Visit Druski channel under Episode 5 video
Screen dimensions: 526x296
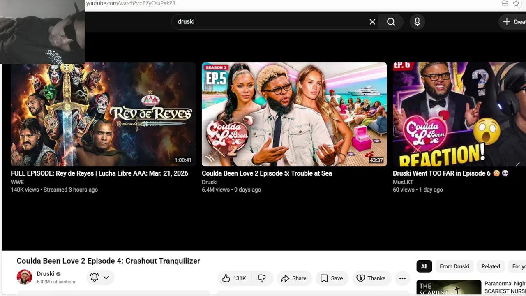click(210, 182)
